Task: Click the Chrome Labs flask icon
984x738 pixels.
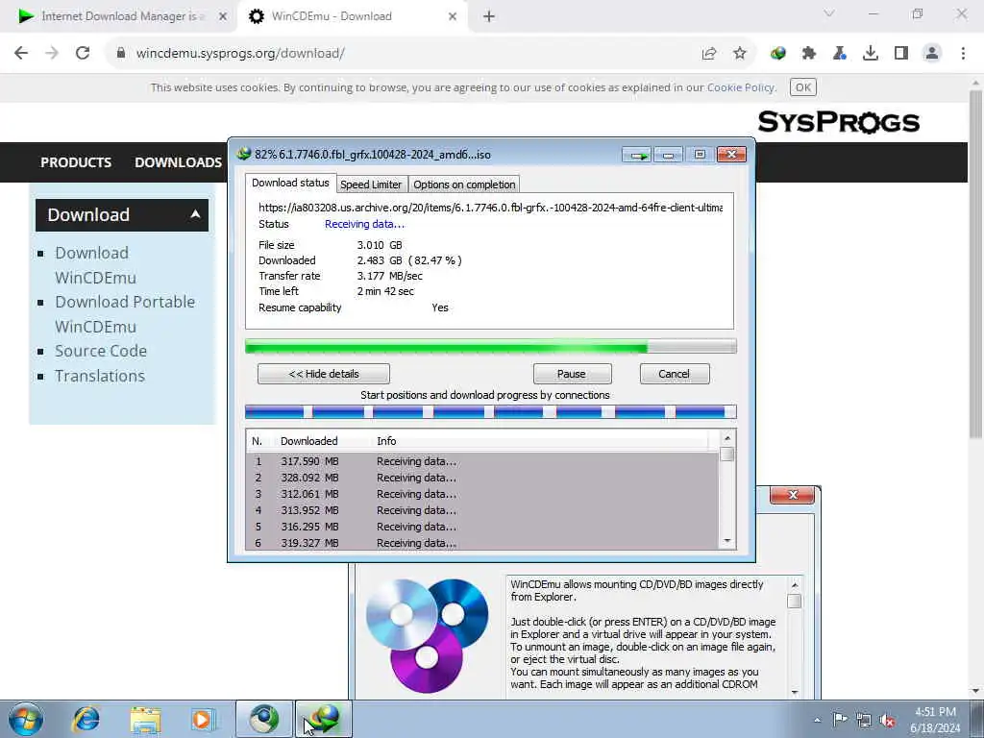Action: 840,54
